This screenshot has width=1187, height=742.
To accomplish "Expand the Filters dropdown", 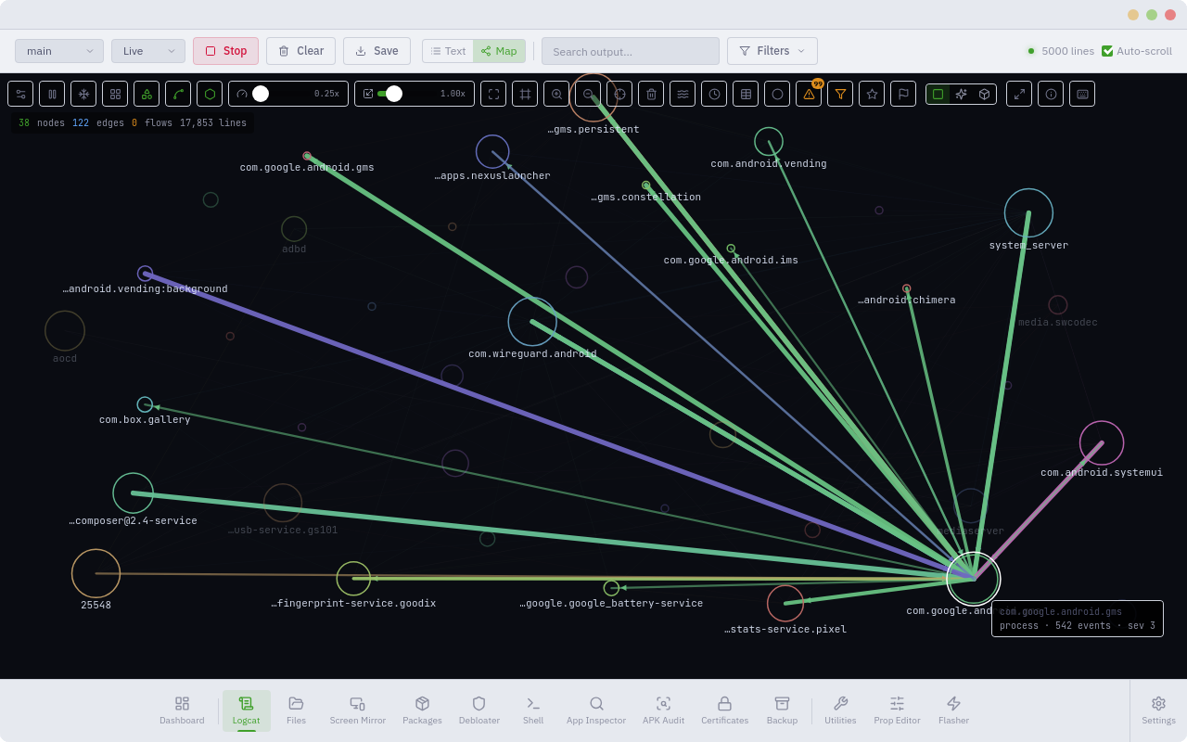I will [x=772, y=51].
